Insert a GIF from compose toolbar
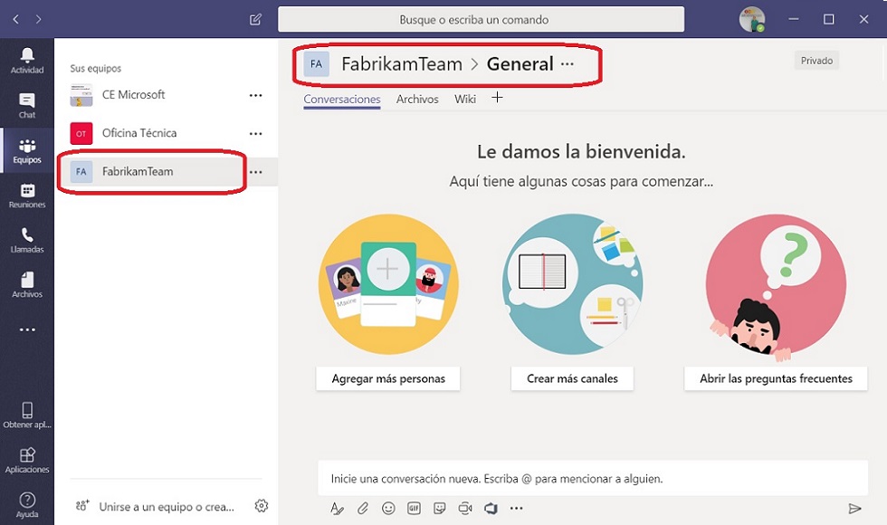The width and height of the screenshot is (887, 525). (414, 508)
